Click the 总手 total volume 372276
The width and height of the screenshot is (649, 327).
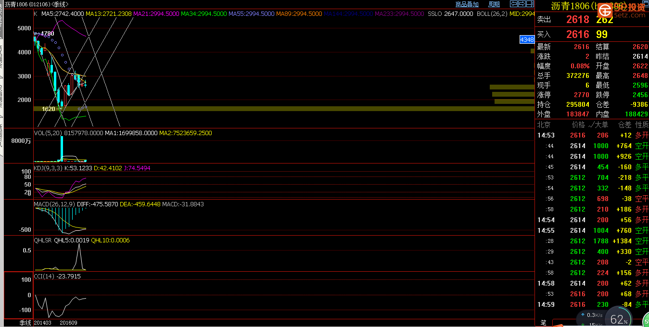click(577, 75)
